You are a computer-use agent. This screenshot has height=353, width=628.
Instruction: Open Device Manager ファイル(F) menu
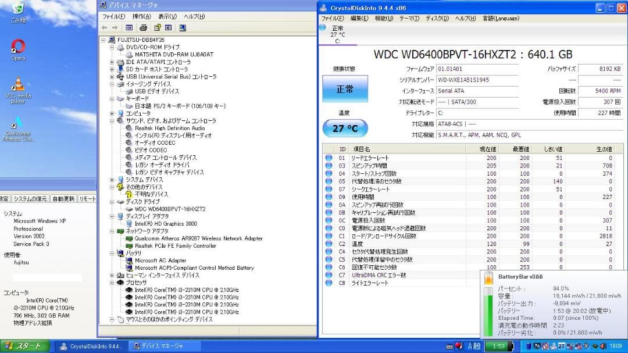coord(114,16)
